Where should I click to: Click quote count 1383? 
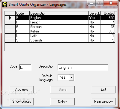tap(108, 31)
